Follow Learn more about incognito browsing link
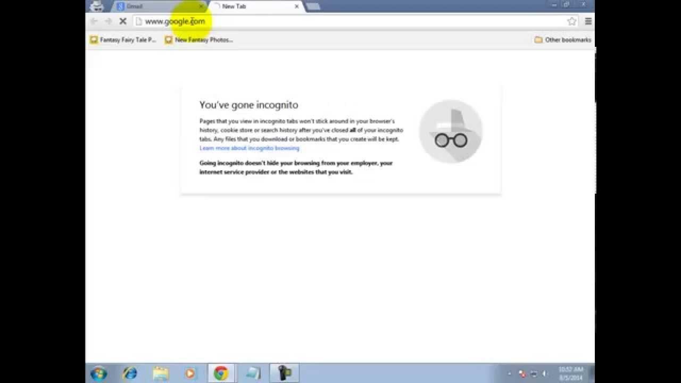Image resolution: width=681 pixels, height=383 pixels. click(250, 148)
